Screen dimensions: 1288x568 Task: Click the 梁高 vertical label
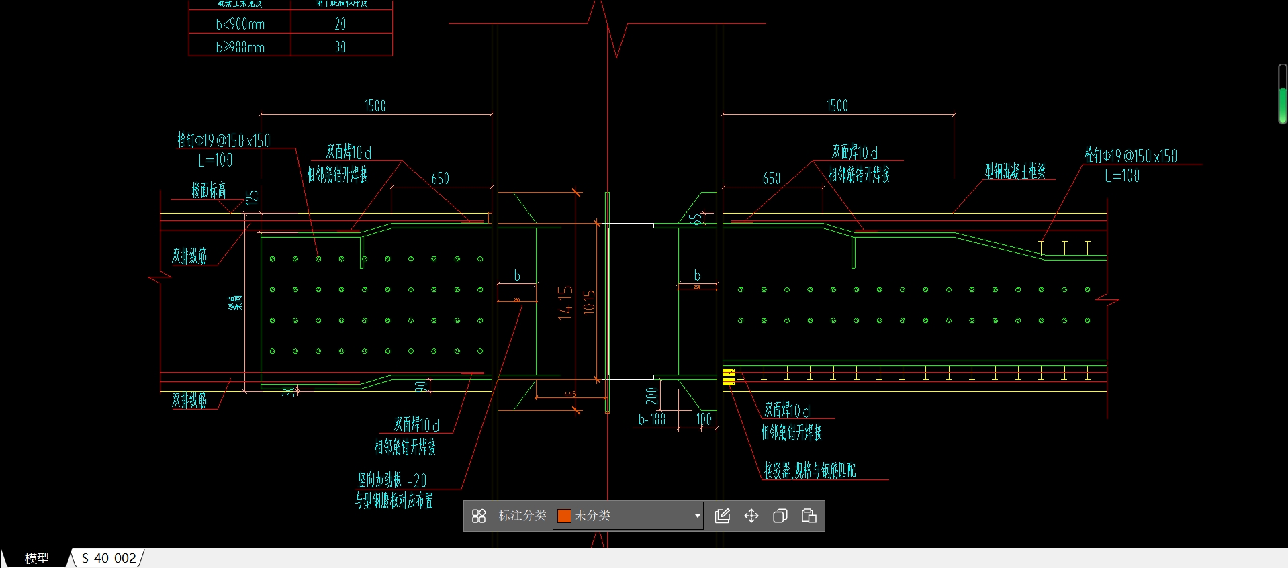(235, 303)
